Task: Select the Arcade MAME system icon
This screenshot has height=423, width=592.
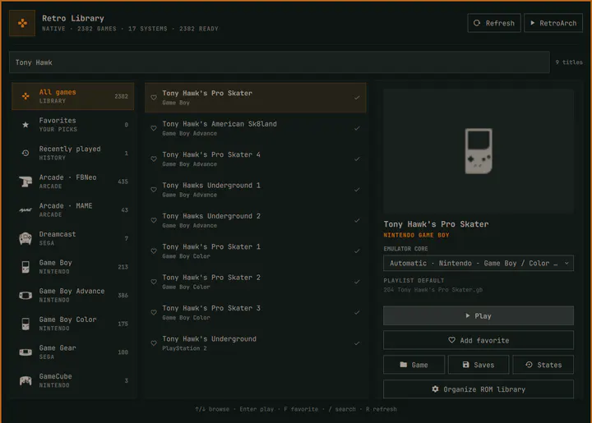Action: [x=25, y=210]
